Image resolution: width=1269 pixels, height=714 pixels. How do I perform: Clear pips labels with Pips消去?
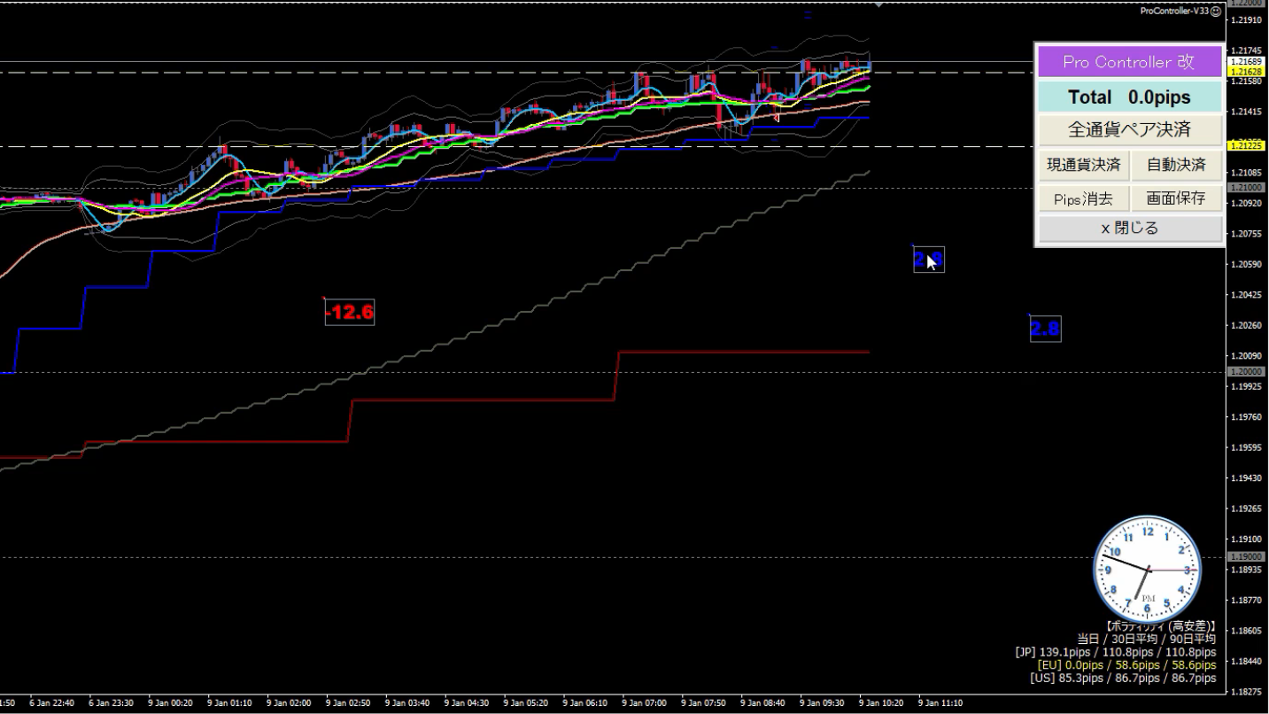(1084, 198)
